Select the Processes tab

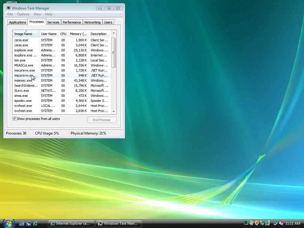click(37, 22)
